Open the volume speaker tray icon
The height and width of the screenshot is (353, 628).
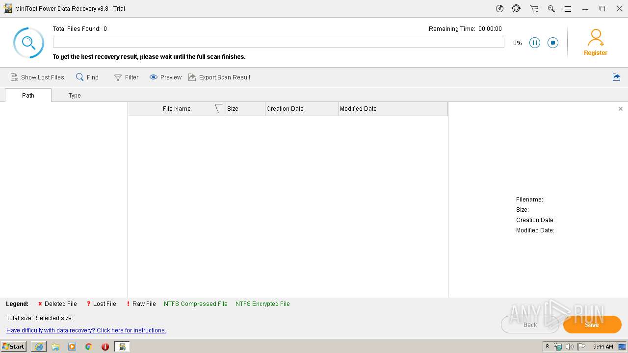[x=570, y=347]
